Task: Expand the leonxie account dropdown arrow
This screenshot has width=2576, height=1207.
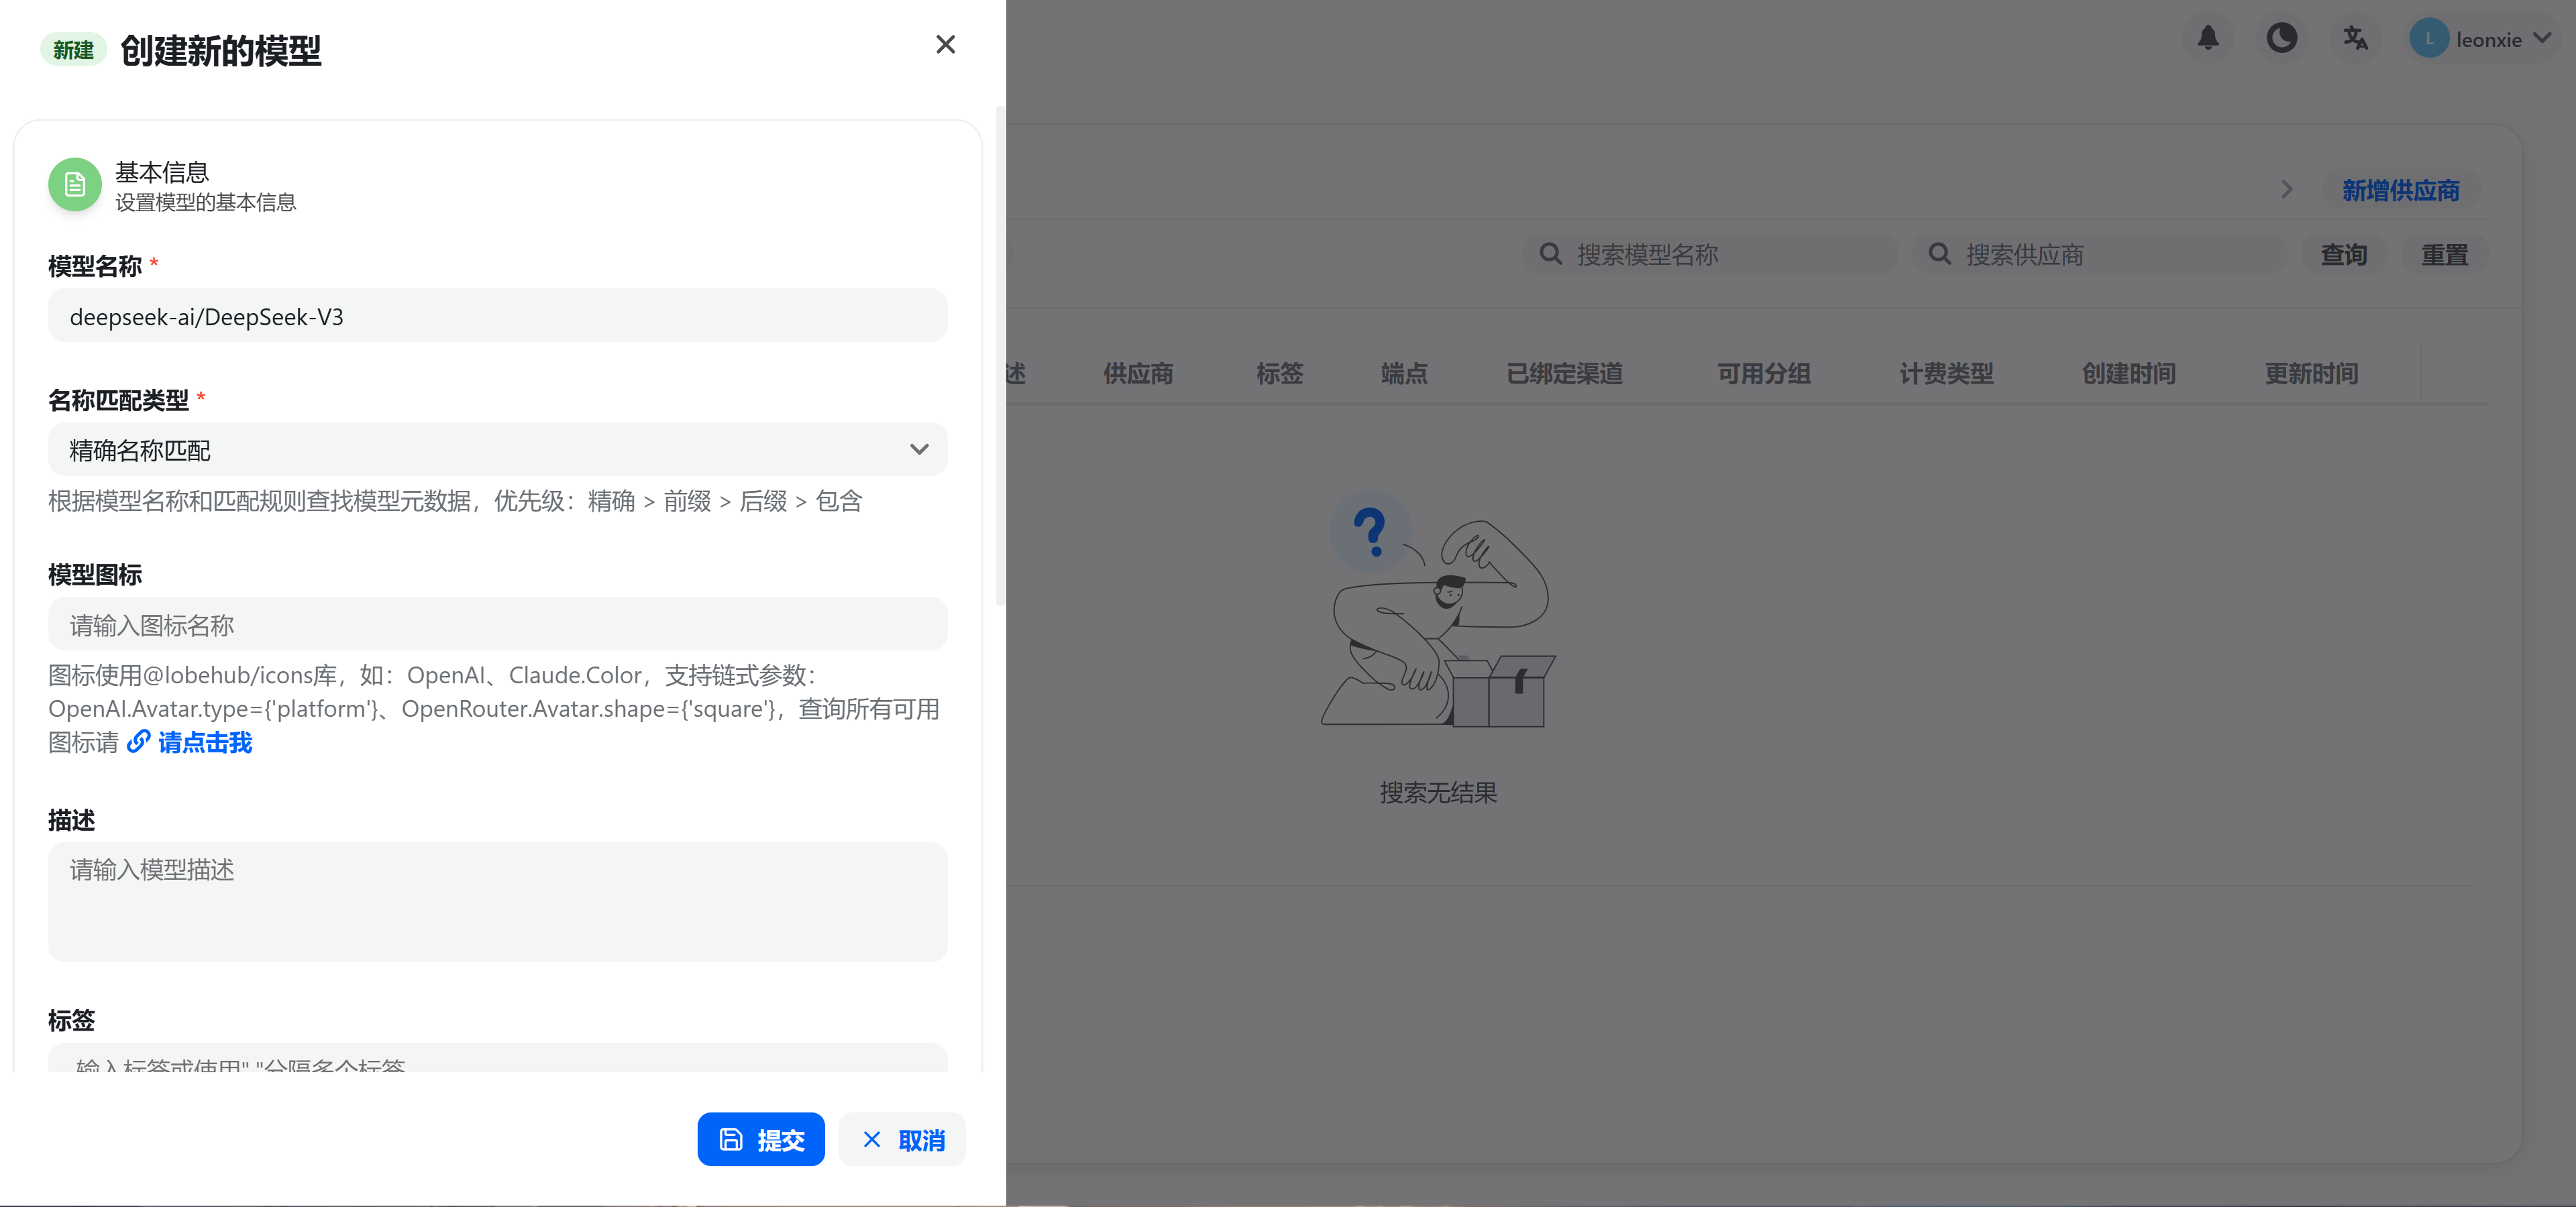Action: click(2543, 39)
